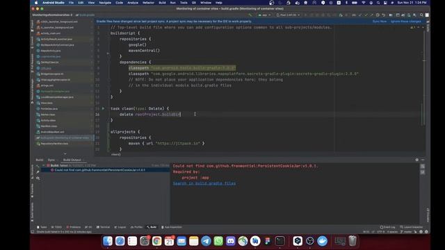Open Telegram from the Dock

pyautogui.click(x=206, y=241)
